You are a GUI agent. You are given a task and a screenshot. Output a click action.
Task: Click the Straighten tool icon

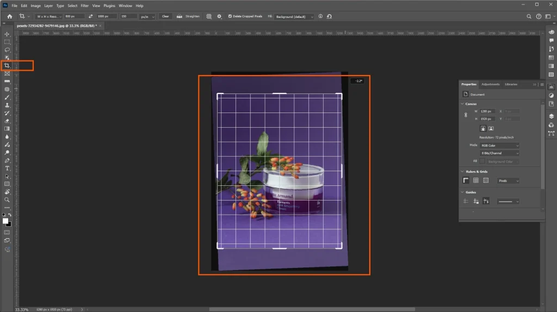(180, 16)
